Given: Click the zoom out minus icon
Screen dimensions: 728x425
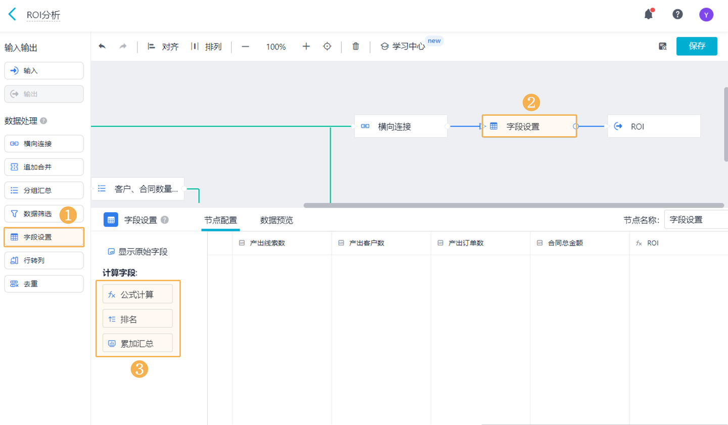Looking at the screenshot, I should (245, 46).
